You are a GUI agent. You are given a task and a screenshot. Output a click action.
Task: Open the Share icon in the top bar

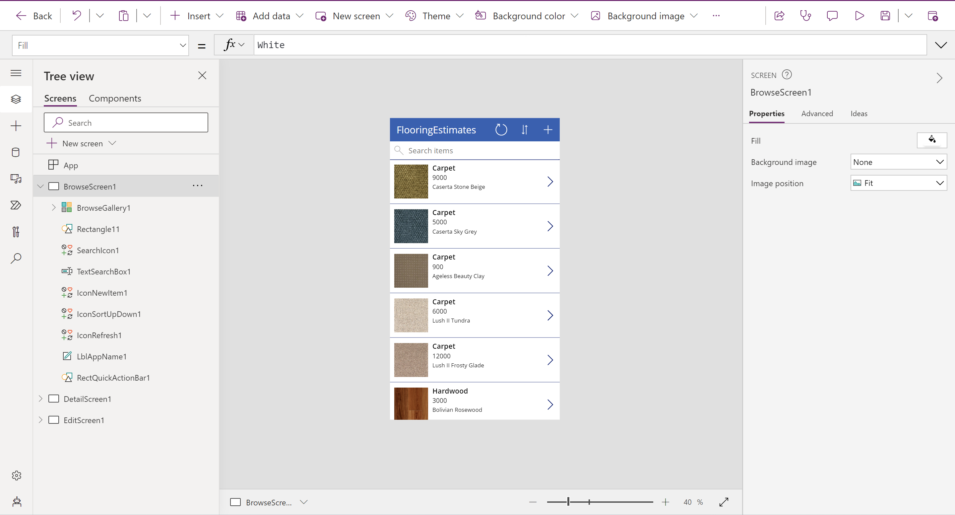(x=779, y=16)
